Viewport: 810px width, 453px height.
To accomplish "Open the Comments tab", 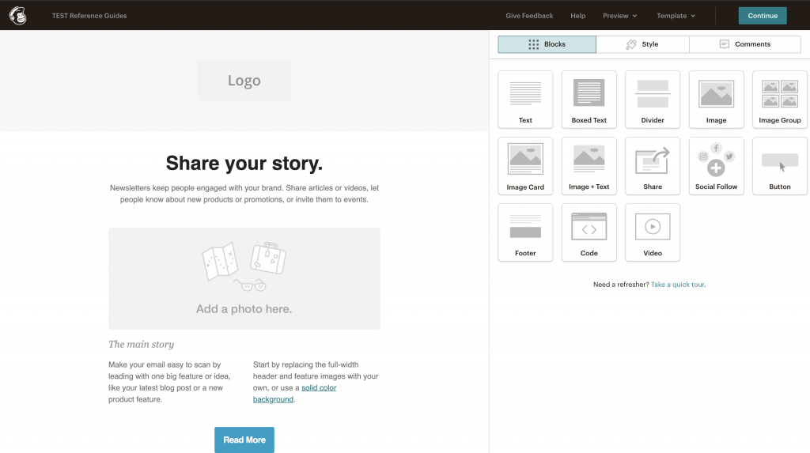I will [x=744, y=44].
